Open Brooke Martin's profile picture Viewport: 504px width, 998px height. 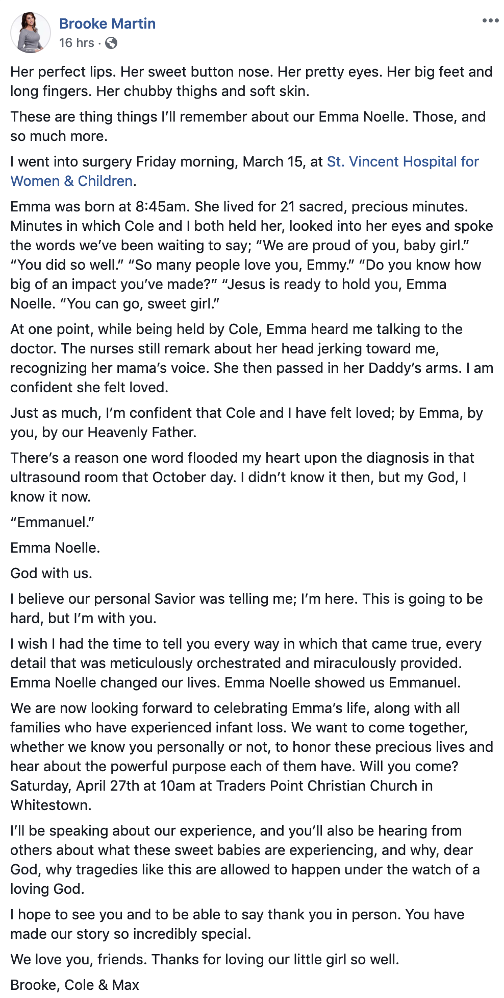(x=31, y=33)
